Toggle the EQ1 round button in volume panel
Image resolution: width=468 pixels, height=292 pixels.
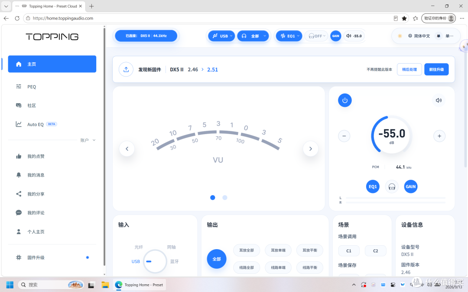pyautogui.click(x=373, y=186)
